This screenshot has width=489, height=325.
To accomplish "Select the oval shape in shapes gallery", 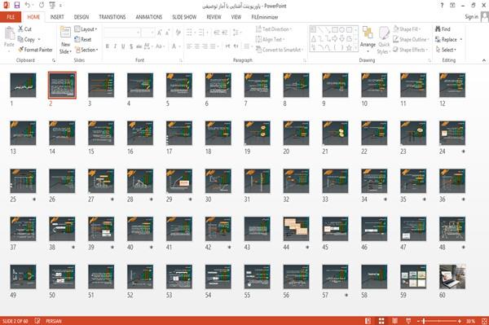I will (342, 29).
